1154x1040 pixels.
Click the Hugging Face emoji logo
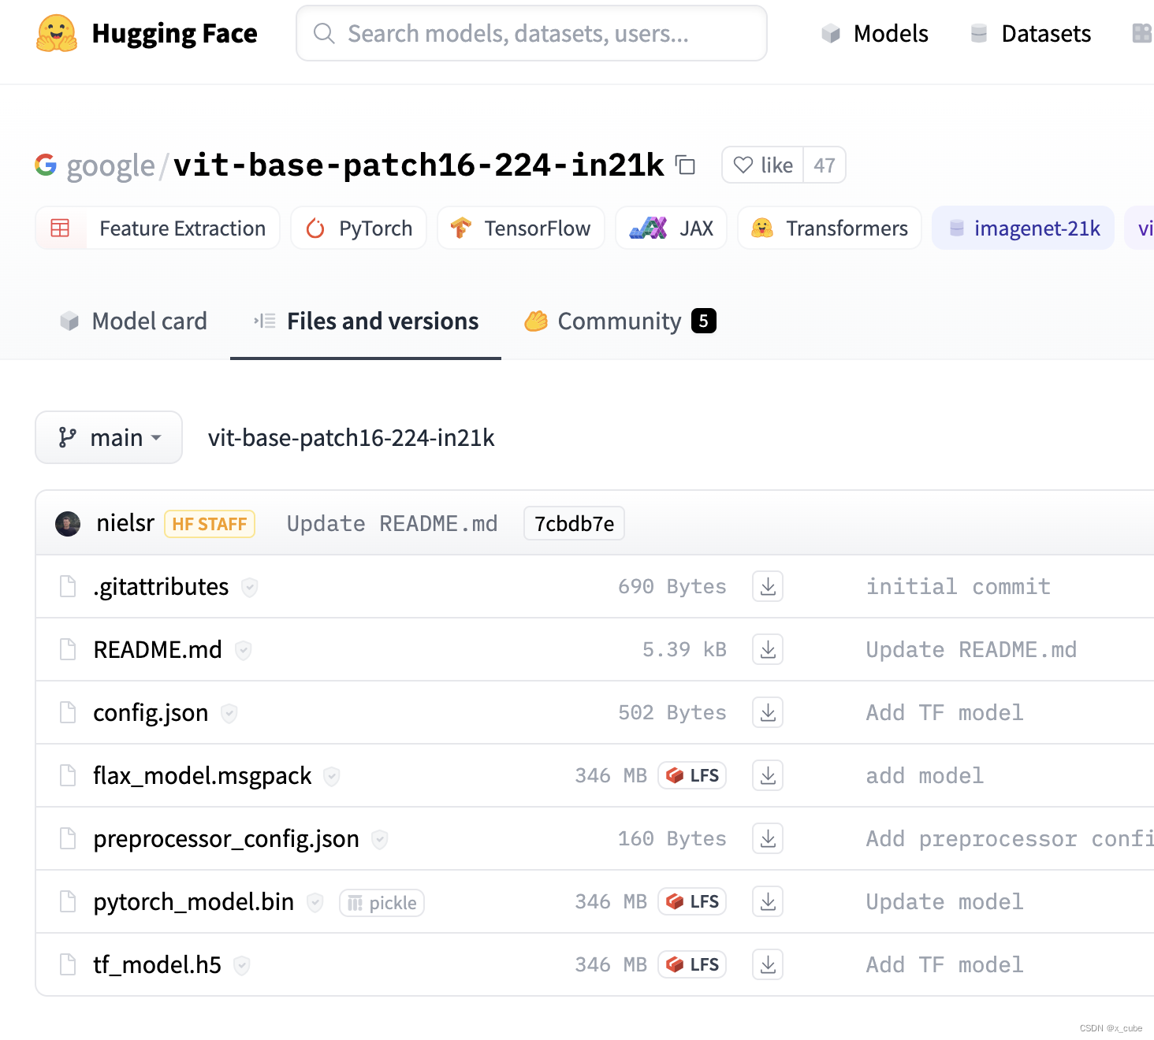[57, 33]
